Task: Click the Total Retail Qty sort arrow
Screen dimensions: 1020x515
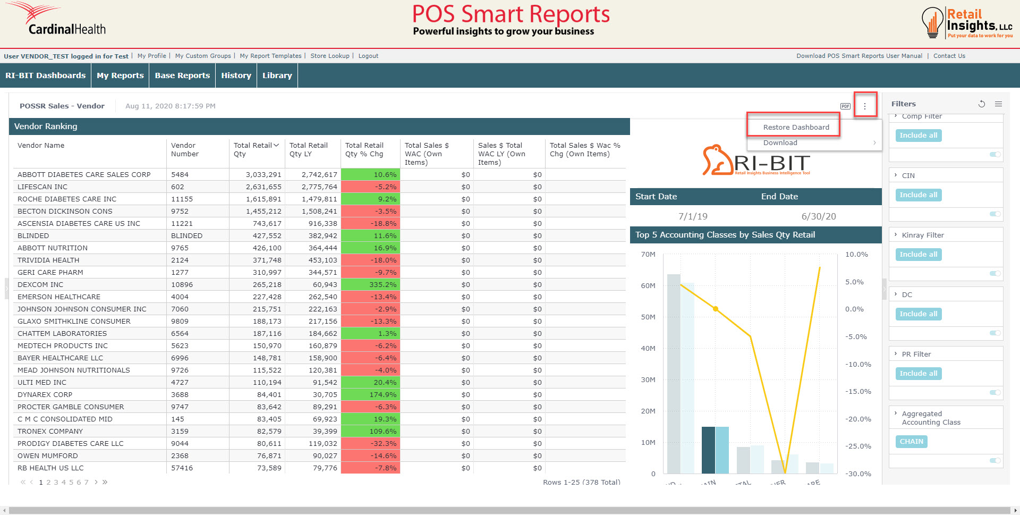Action: (276, 145)
